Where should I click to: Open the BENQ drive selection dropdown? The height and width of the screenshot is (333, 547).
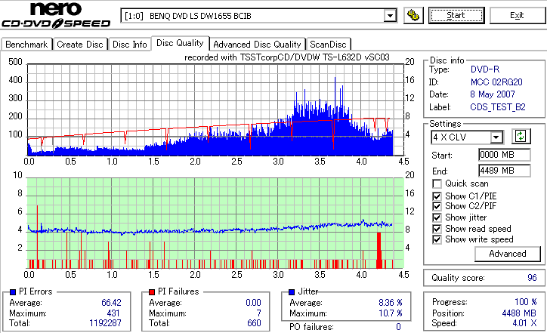coord(390,16)
